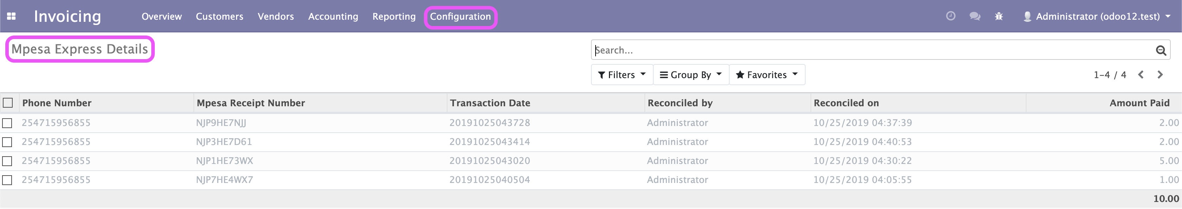1182x209 pixels.
Task: Sort by Amount Paid column header
Action: 1139,103
